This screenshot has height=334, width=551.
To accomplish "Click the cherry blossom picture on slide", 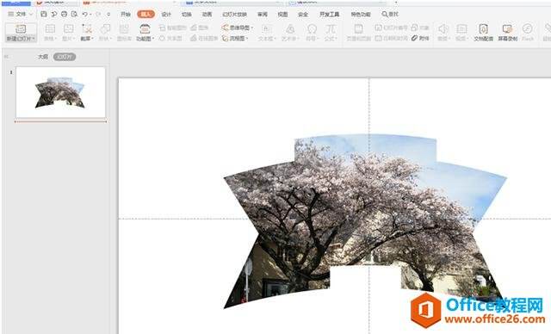I will pyautogui.click(x=364, y=221).
